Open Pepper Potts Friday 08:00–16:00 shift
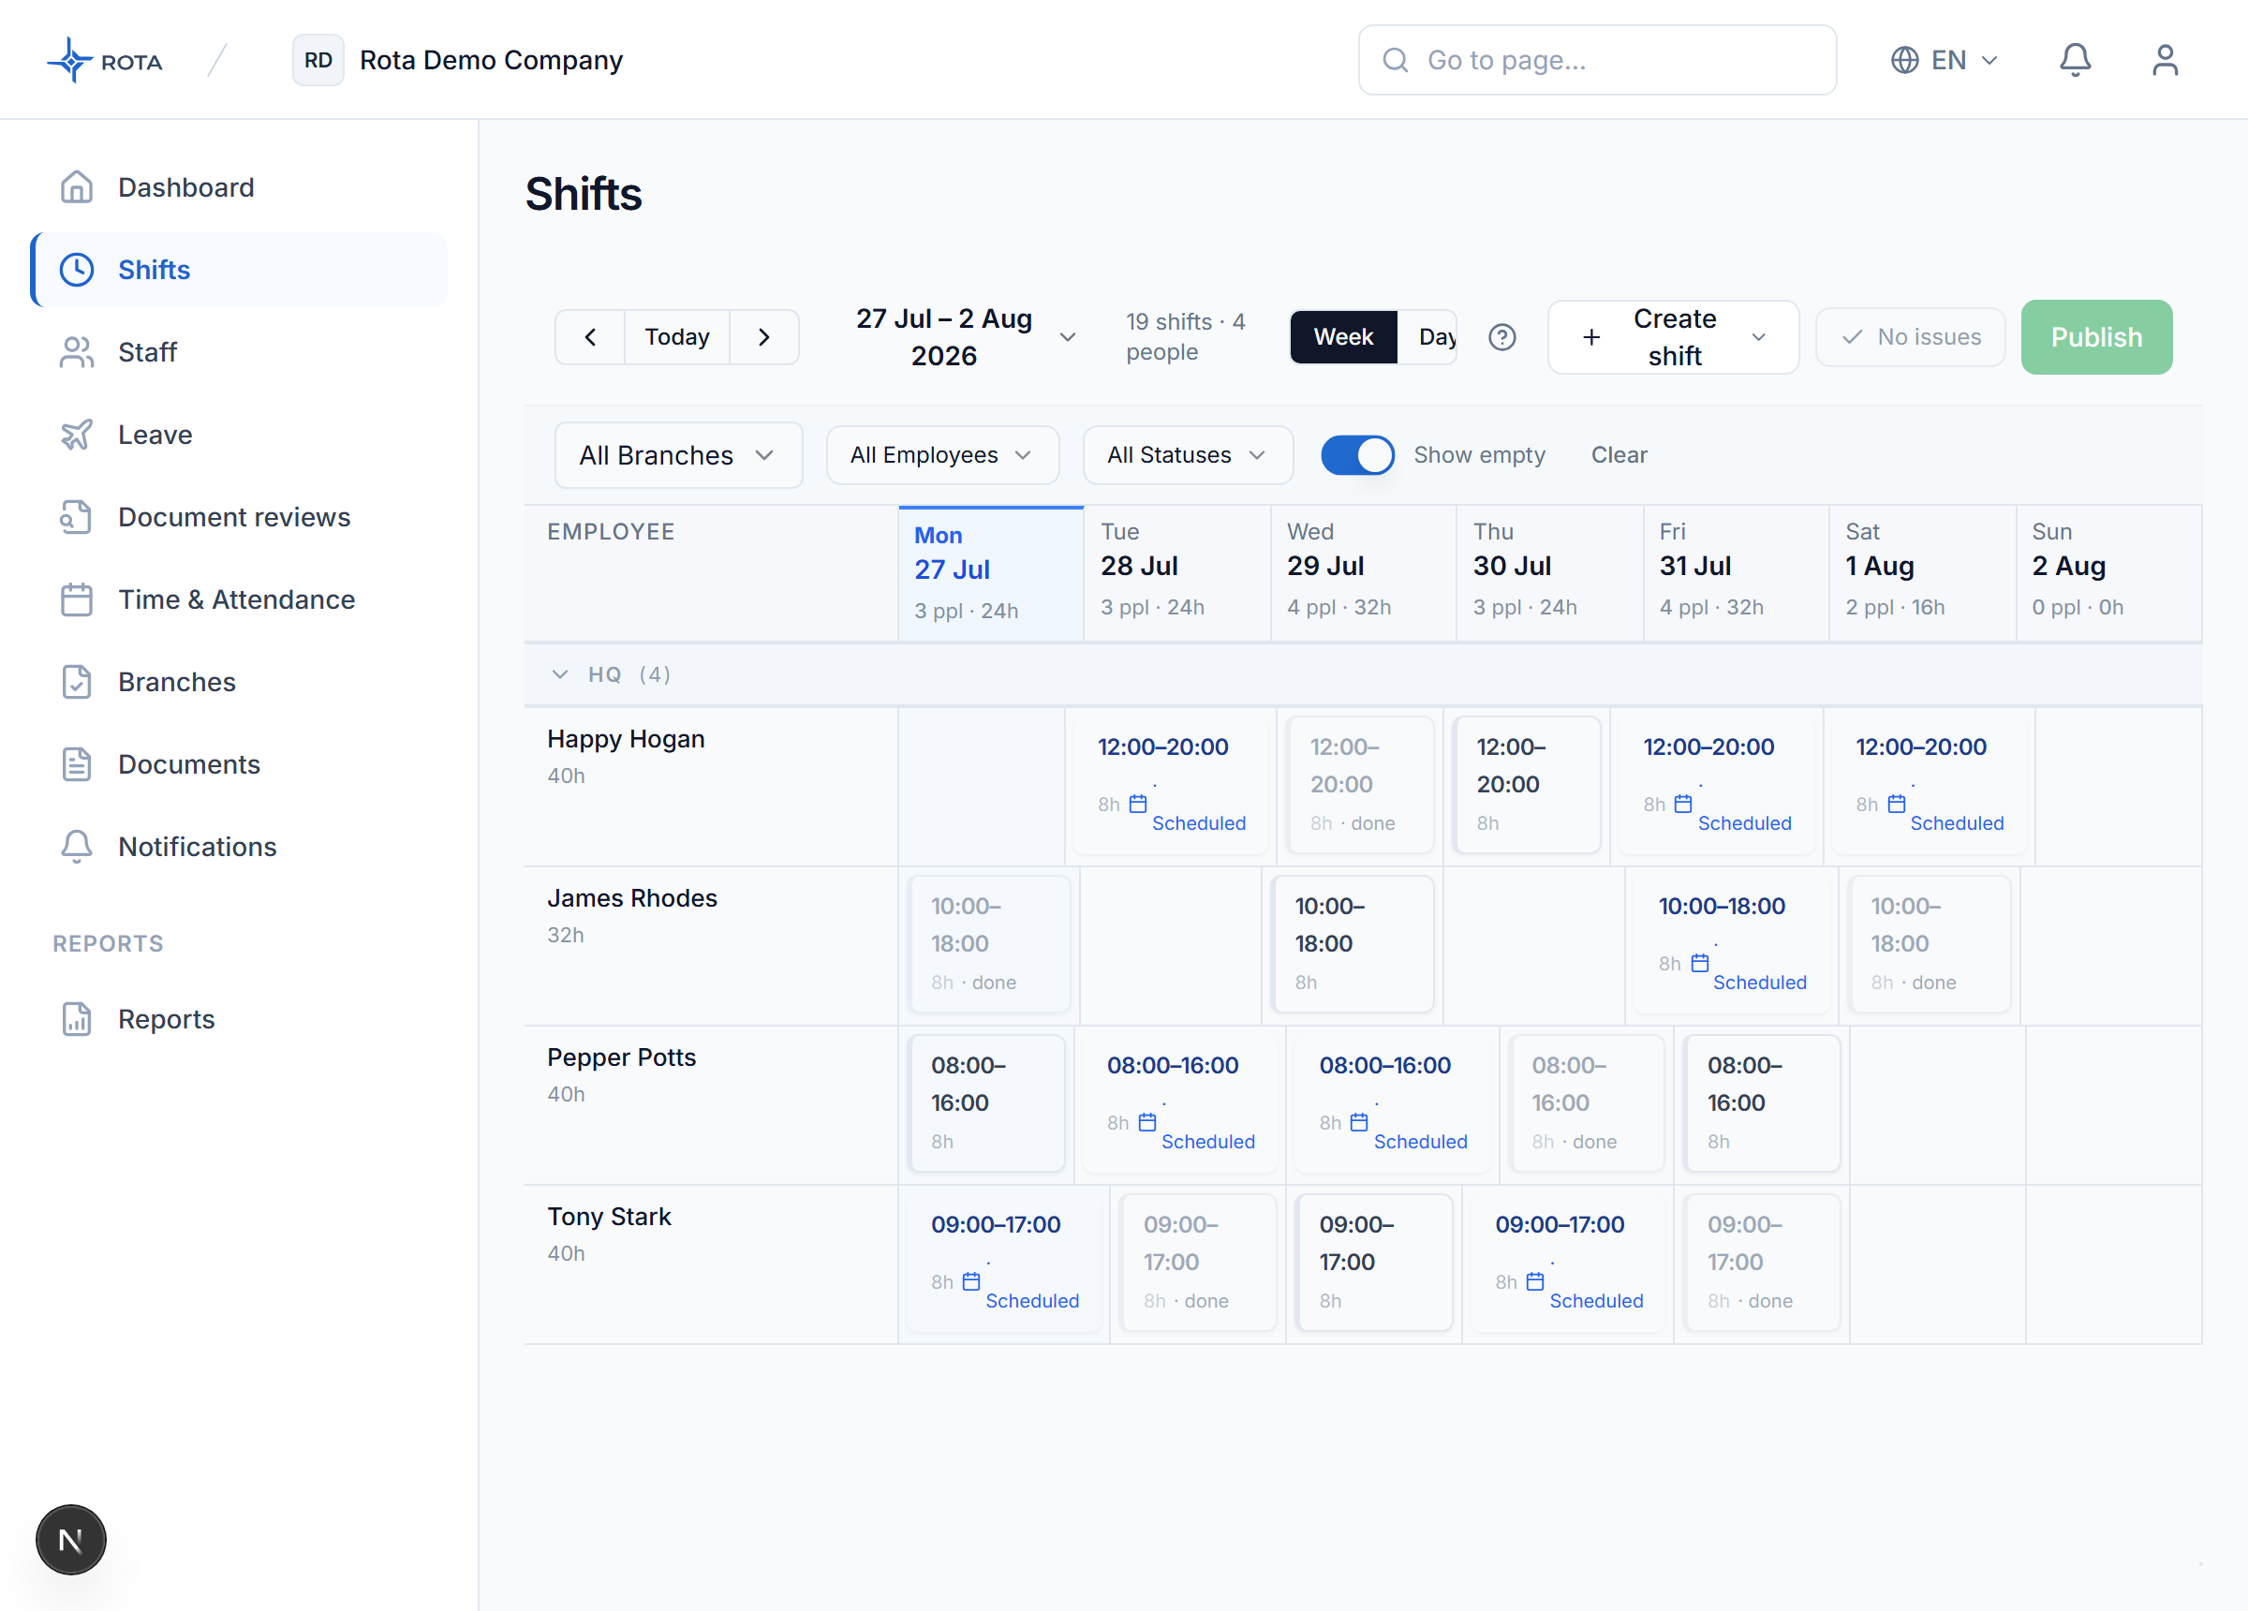The height and width of the screenshot is (1611, 2248). pyautogui.click(x=1762, y=1102)
